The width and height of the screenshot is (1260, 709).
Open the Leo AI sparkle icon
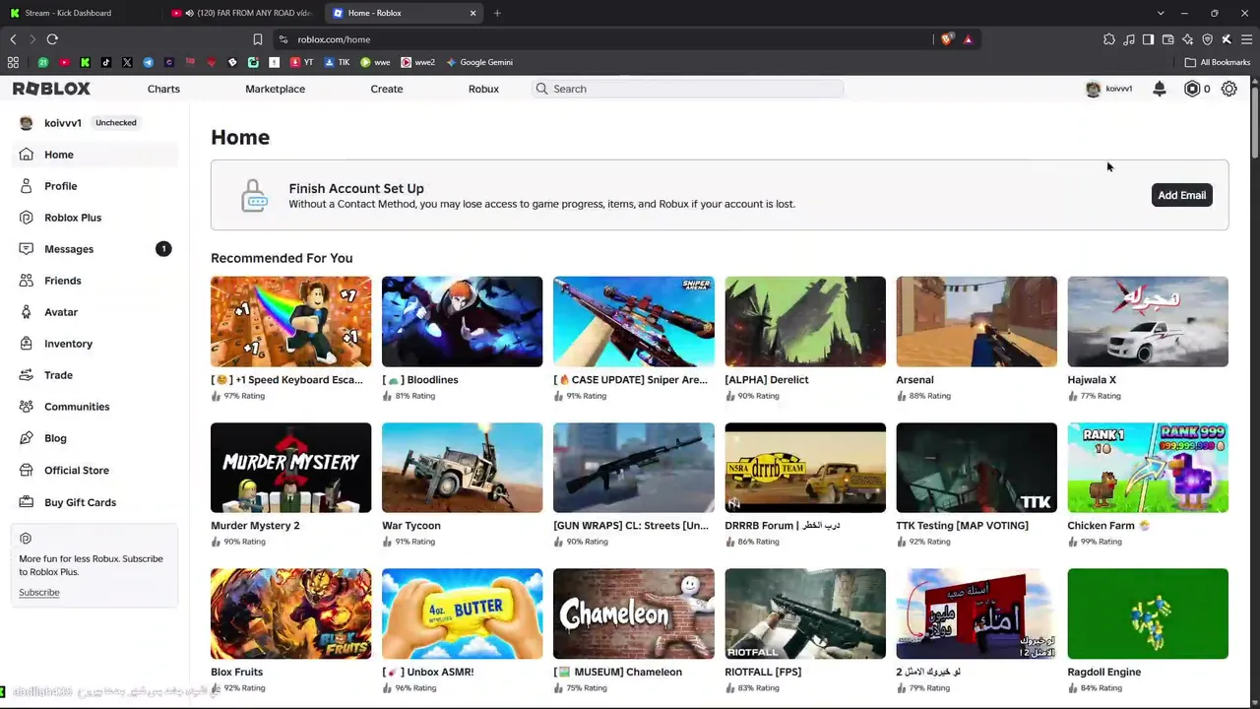click(x=1187, y=39)
